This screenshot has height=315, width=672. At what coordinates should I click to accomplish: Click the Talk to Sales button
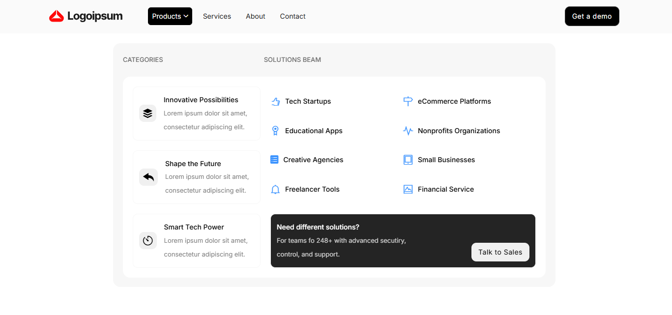pos(500,252)
